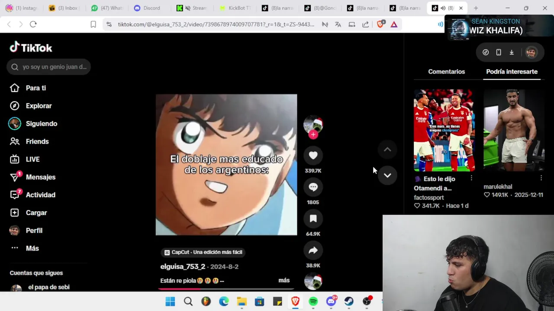This screenshot has height=311, width=554.
Task: Click the TikTok logo
Action: click(x=31, y=48)
